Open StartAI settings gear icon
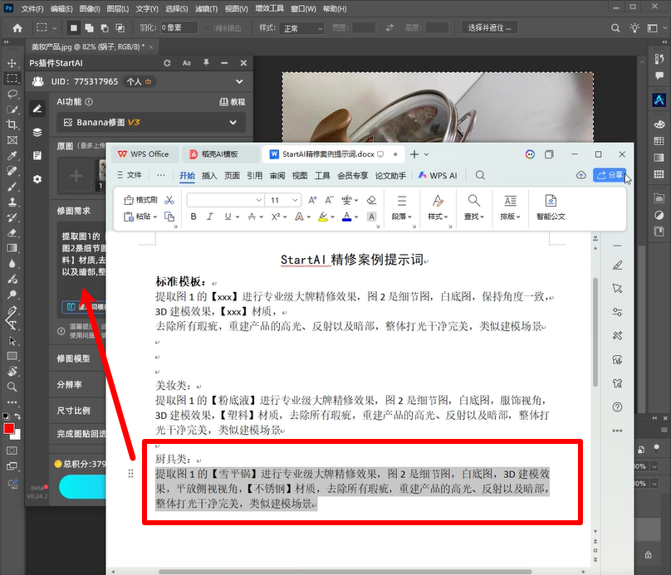This screenshot has height=575, width=671. point(37,179)
